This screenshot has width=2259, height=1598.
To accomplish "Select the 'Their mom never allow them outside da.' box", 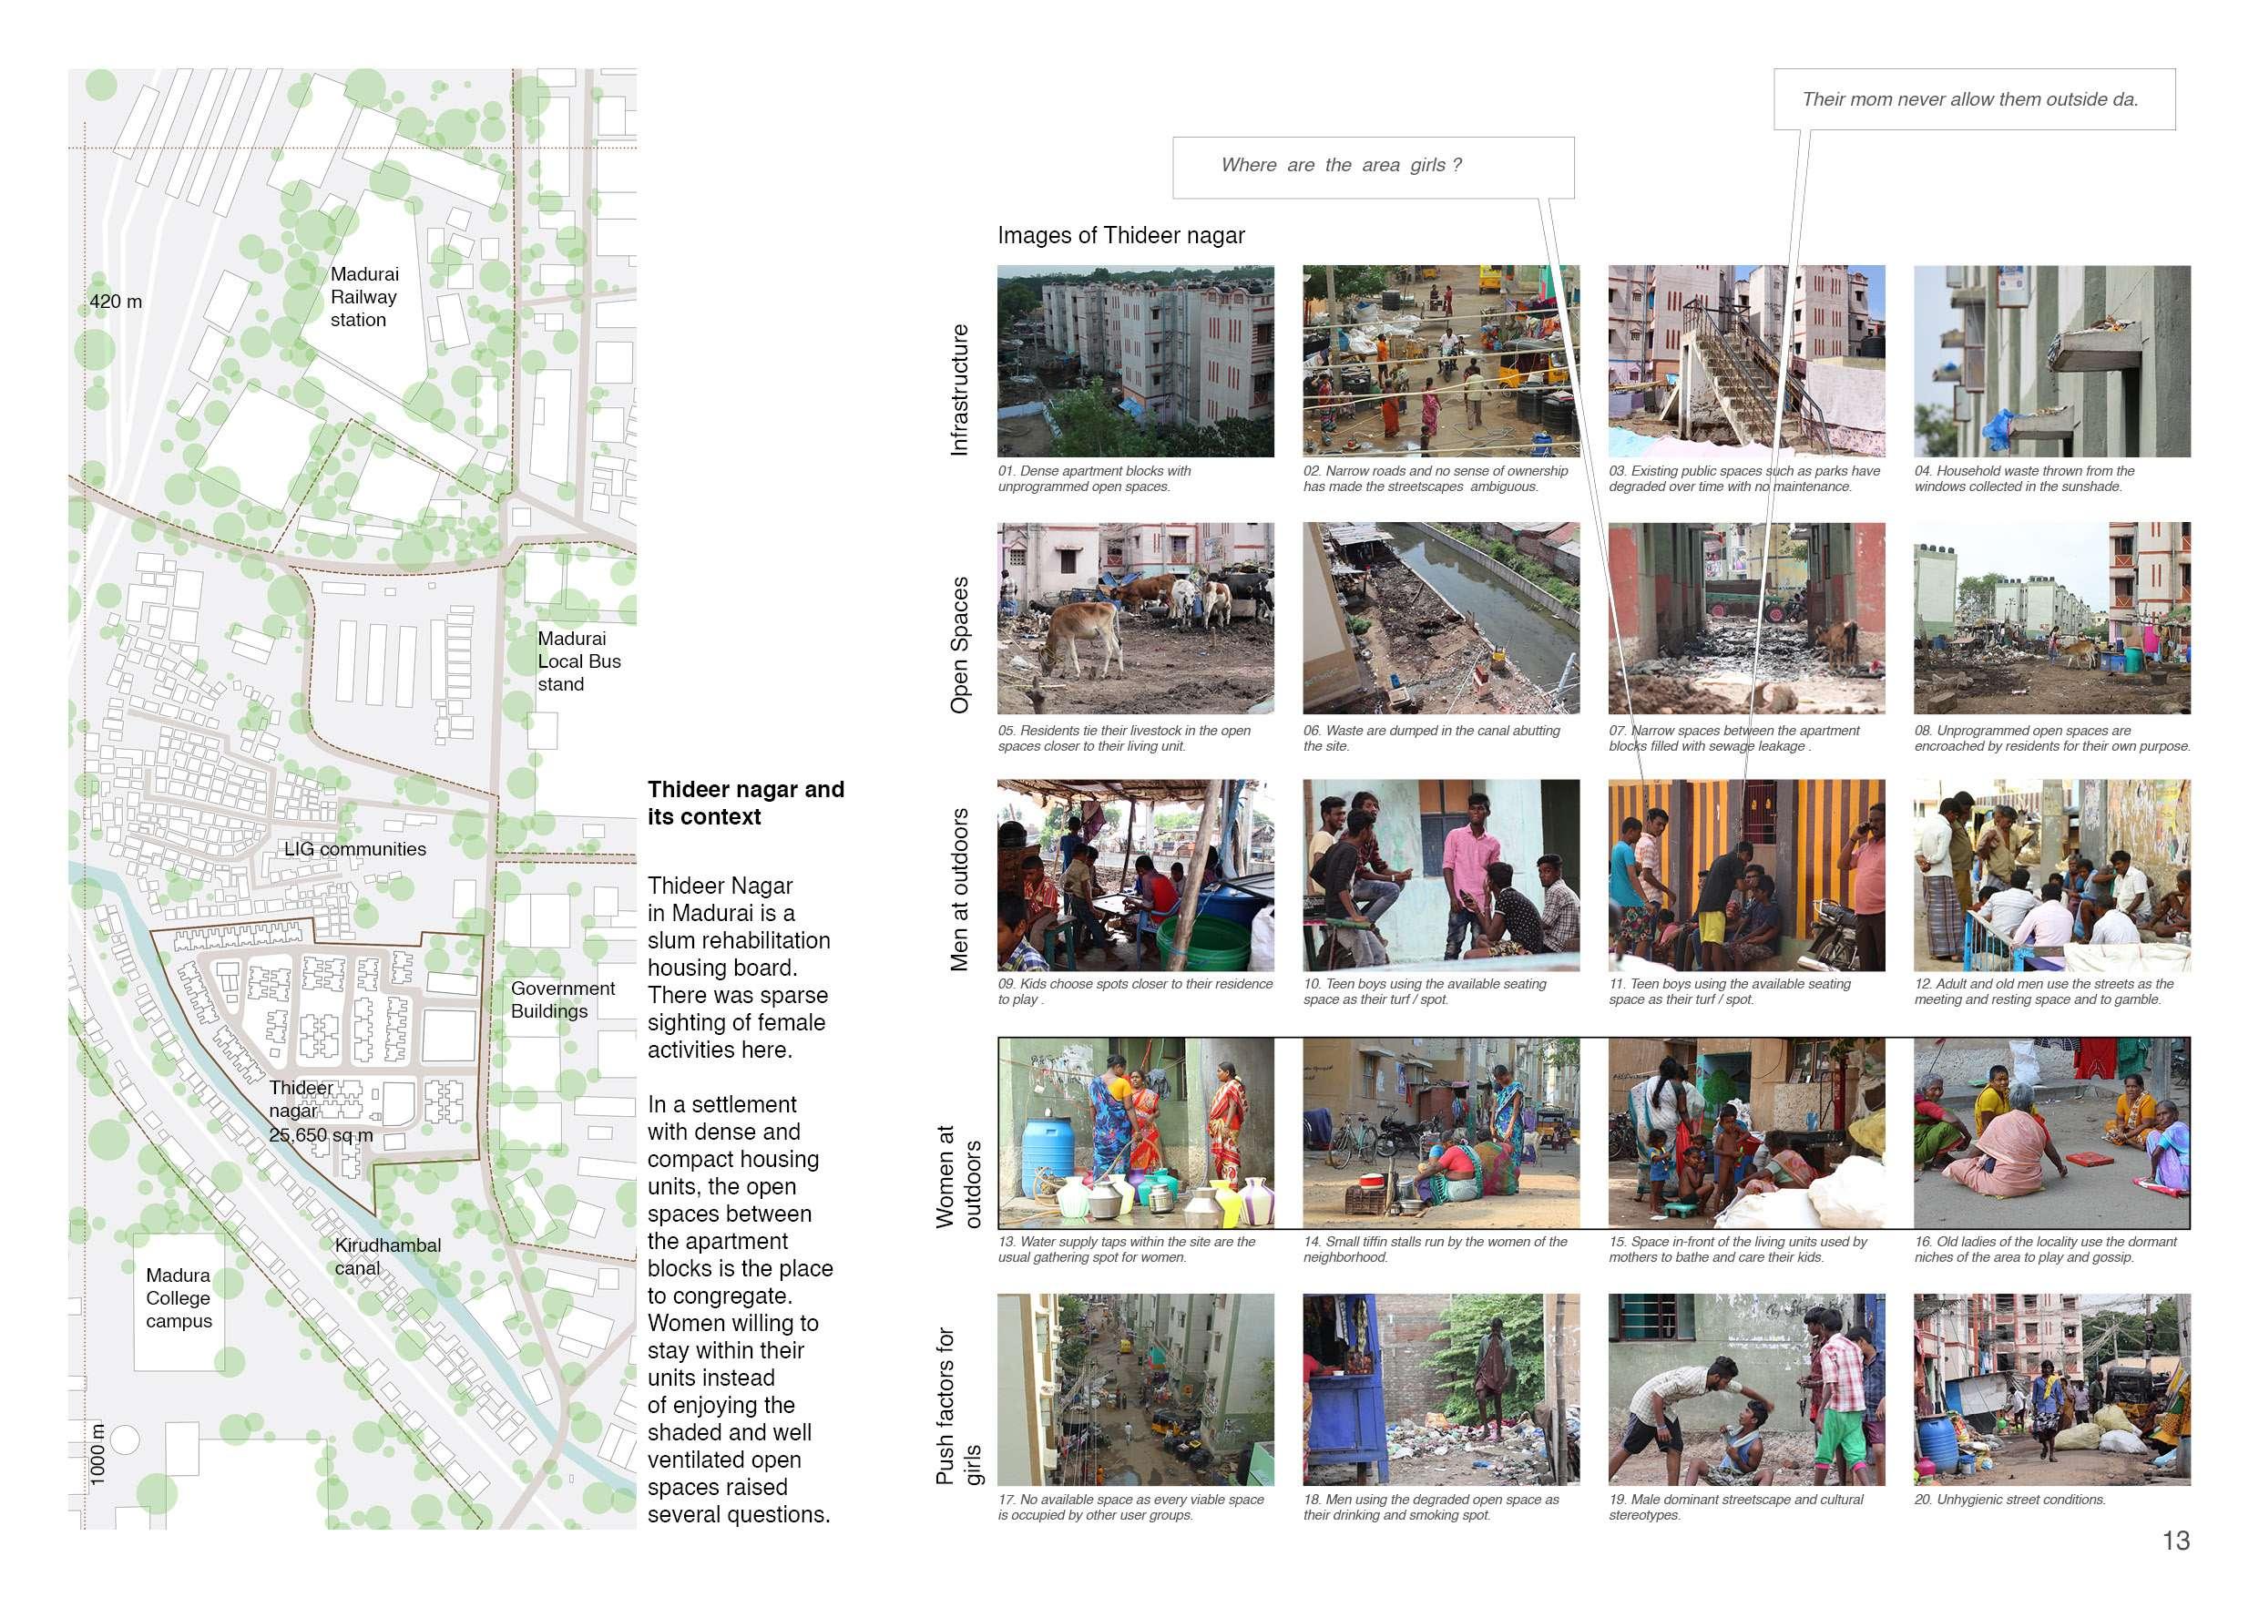I will coord(1973,99).
